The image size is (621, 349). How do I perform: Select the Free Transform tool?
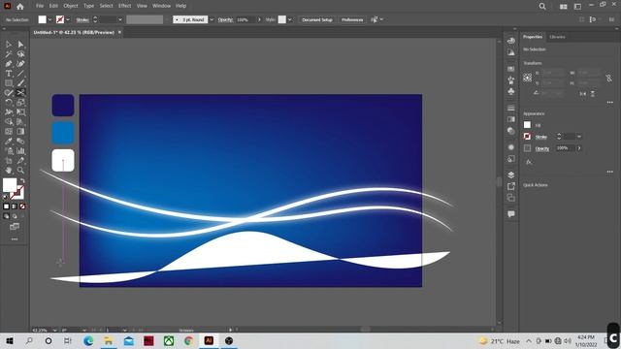click(x=20, y=112)
